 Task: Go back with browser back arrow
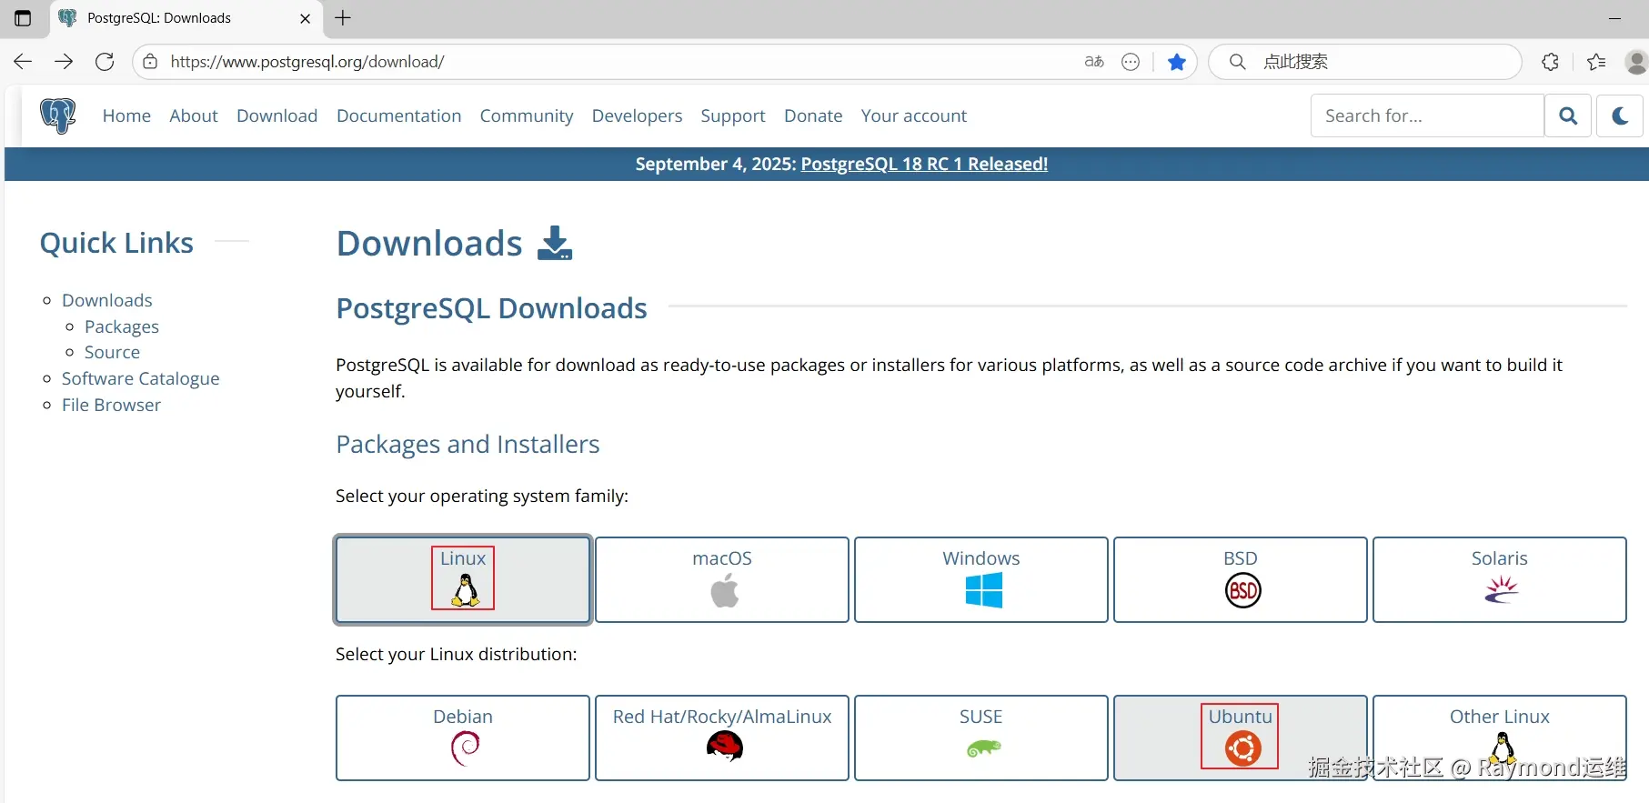point(23,62)
